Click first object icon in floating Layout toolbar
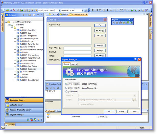The width and height of the screenshot is (157, 134). [x=114, y=23]
